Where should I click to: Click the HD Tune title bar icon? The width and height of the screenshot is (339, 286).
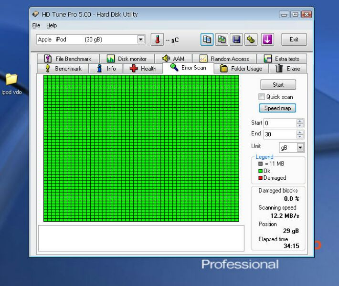point(36,14)
